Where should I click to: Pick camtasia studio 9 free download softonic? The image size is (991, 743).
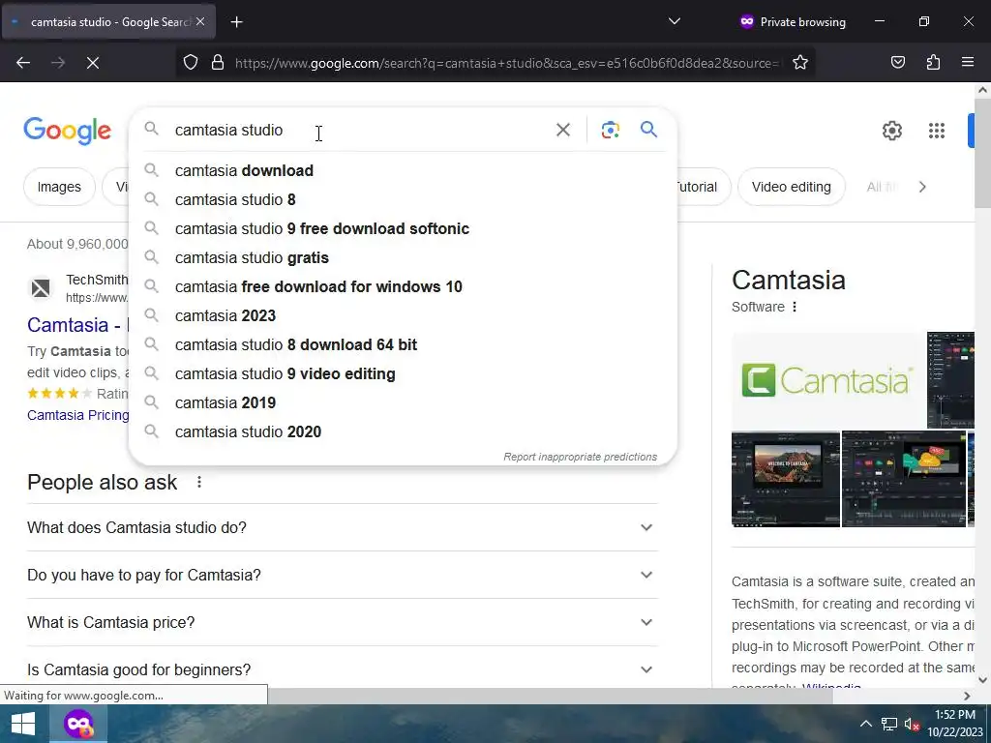pyautogui.click(x=403, y=228)
